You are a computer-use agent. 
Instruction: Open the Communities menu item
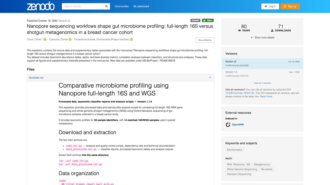coord(122,6)
